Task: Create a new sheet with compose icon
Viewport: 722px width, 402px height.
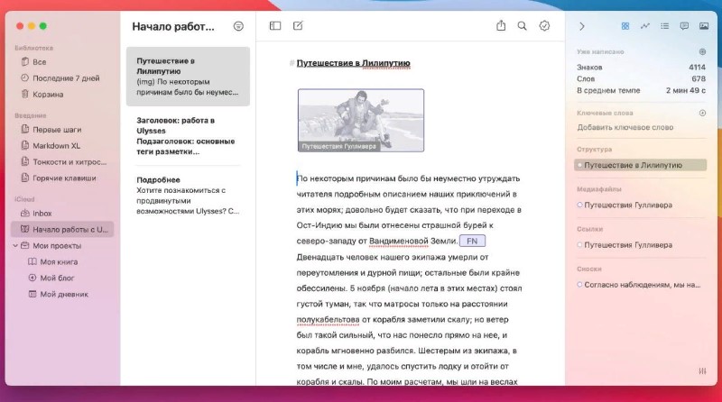Action: pos(299,26)
